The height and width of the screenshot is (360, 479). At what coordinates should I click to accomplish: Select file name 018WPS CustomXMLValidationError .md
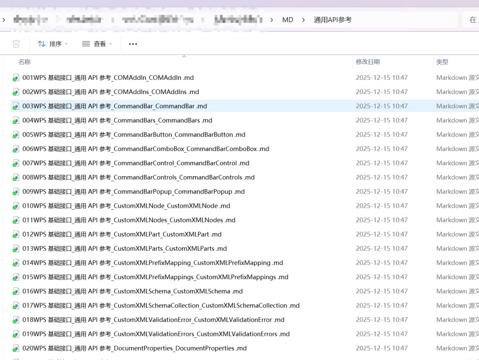pos(153,320)
